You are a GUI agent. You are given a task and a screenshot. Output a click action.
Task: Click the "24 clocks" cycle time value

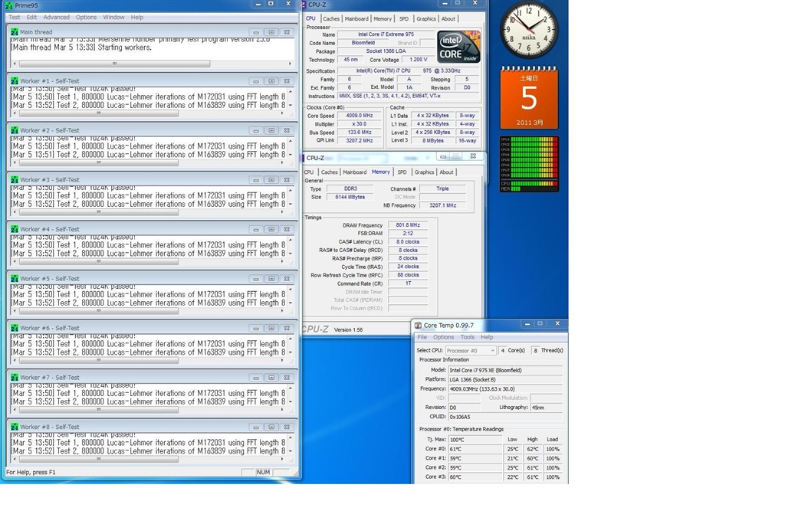[x=408, y=267]
